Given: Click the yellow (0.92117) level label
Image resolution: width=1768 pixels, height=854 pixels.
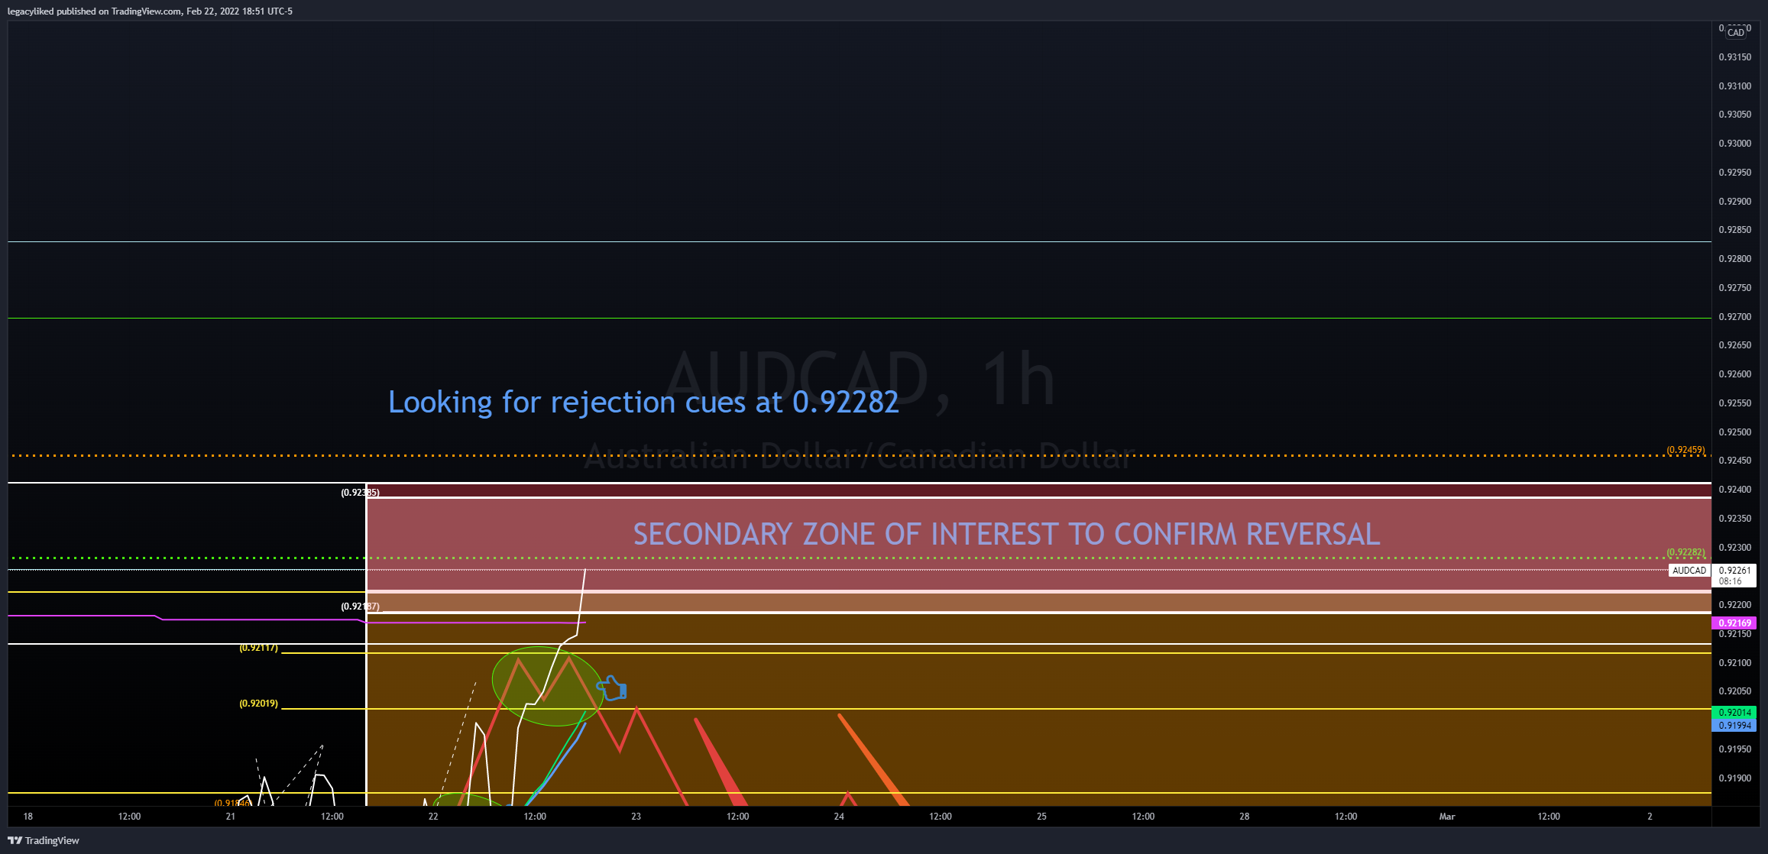Looking at the screenshot, I should (258, 648).
